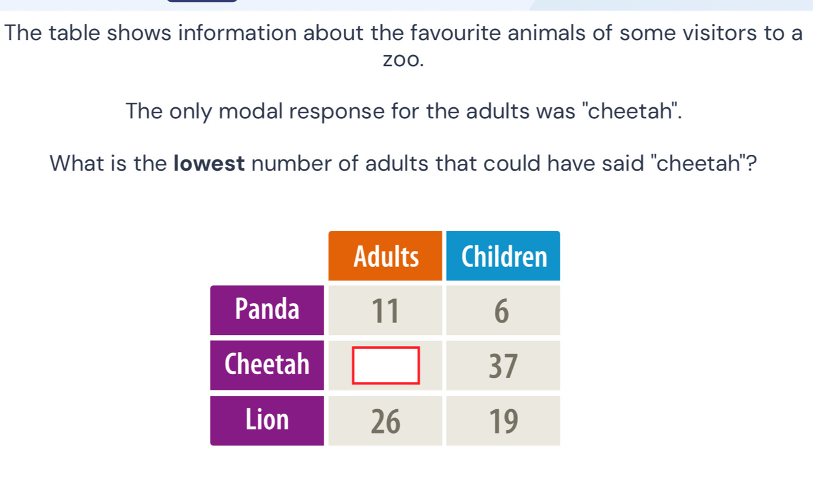Select the cell showing 26 Lion adults

point(385,421)
